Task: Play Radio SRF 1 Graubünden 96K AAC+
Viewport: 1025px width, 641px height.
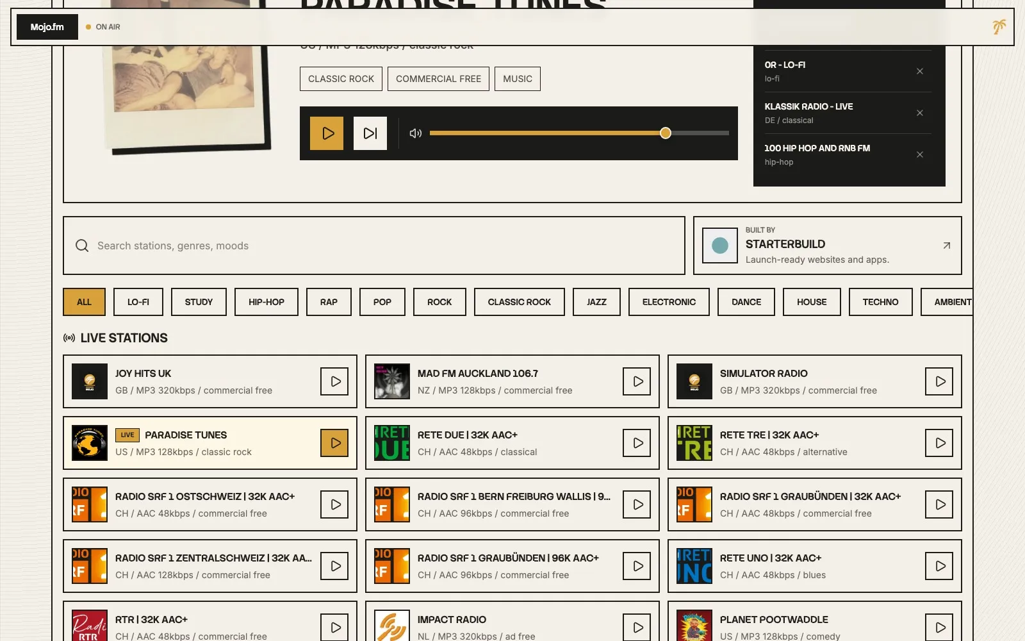Action: (637, 566)
